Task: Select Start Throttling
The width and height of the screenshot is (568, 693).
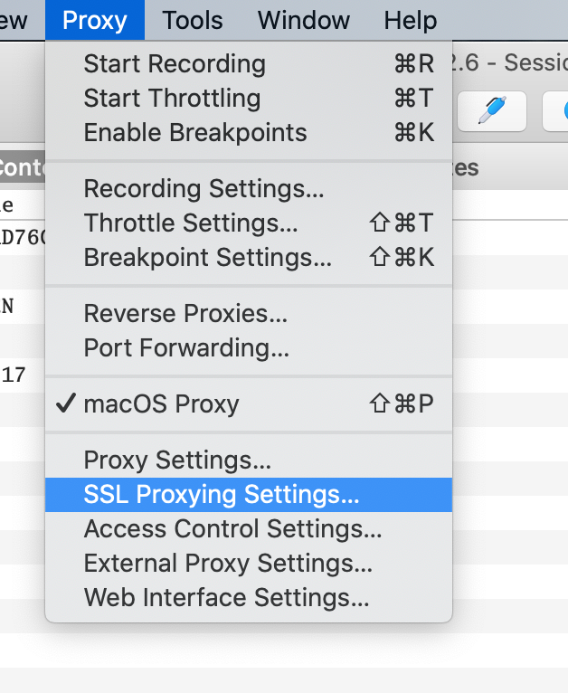Action: 172,98
